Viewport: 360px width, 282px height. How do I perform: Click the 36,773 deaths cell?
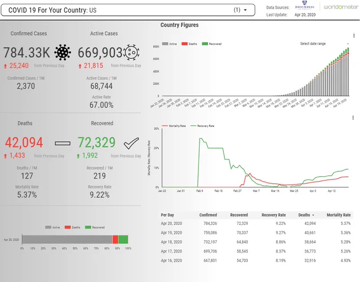310,251
